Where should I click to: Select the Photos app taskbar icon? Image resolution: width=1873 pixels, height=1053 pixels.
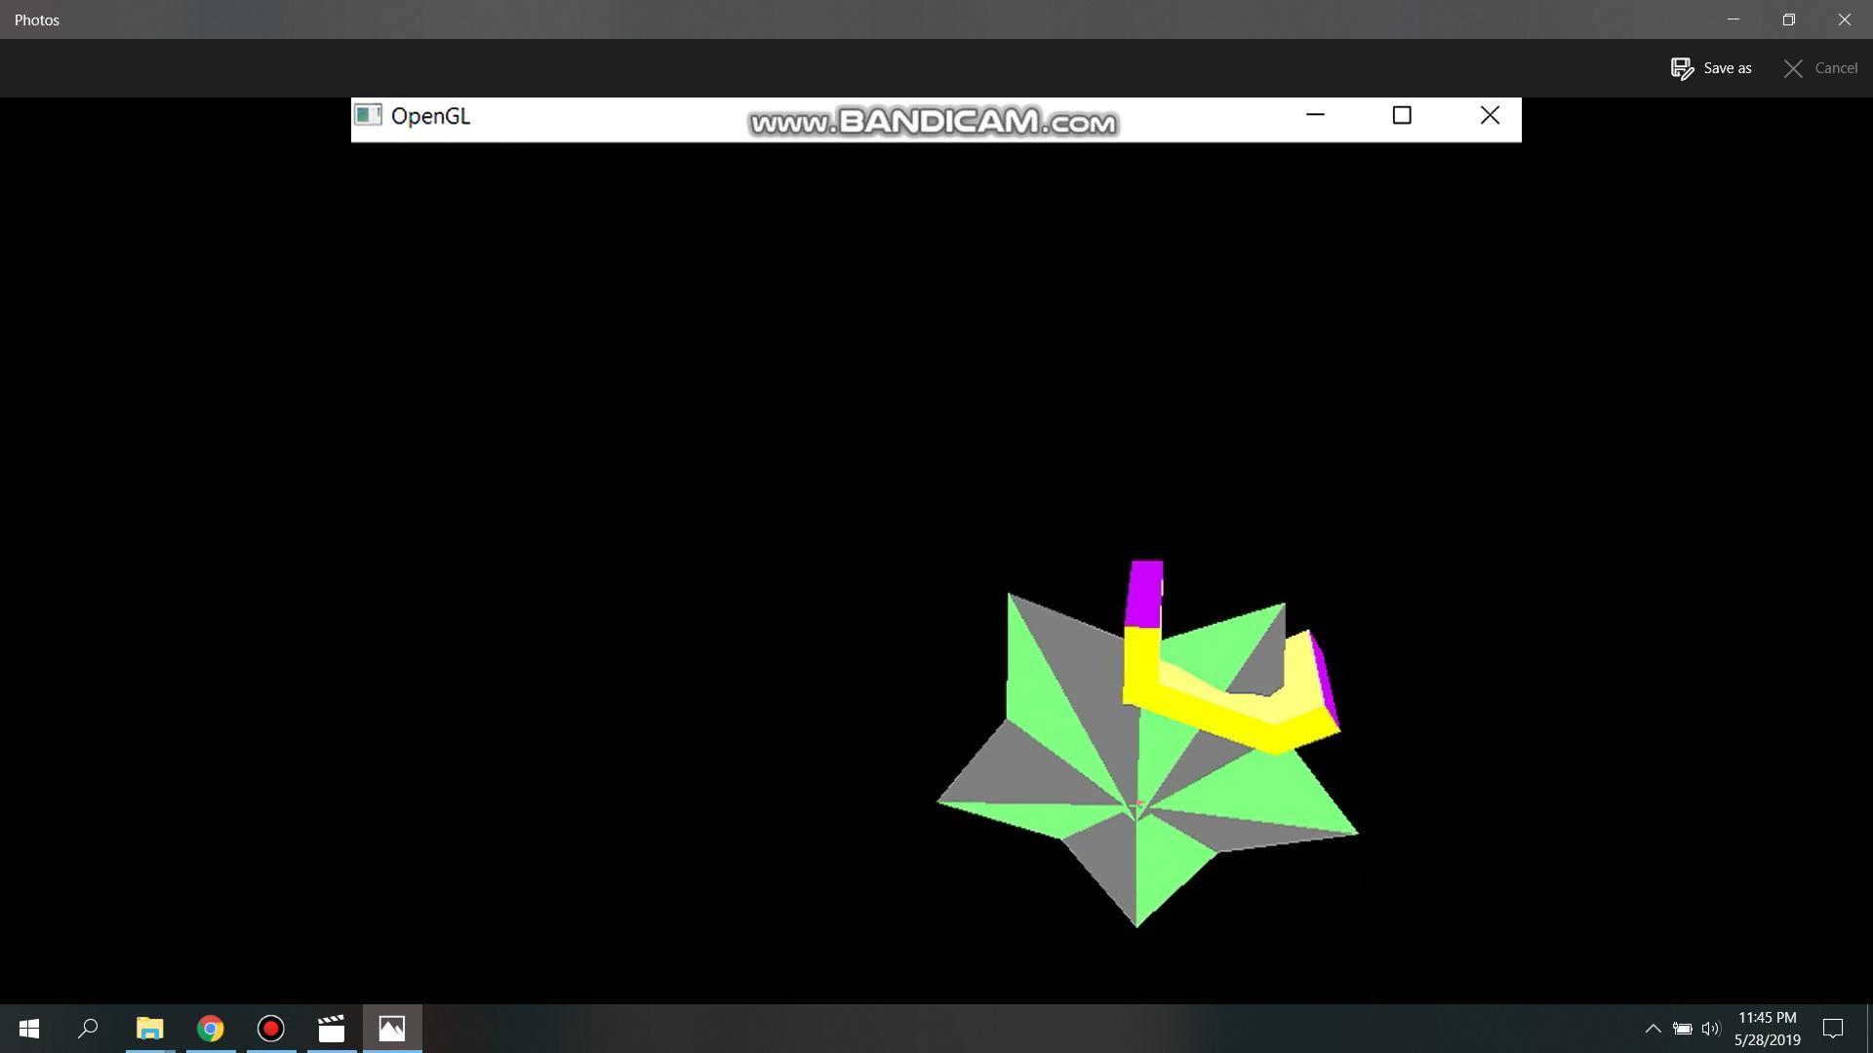pos(391,1029)
